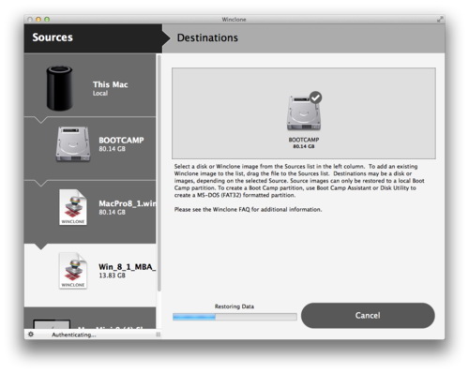Viewport: 469px width, 373px height.
Task: Click the BOOTCAMP destination disk icon
Action: 304,112
